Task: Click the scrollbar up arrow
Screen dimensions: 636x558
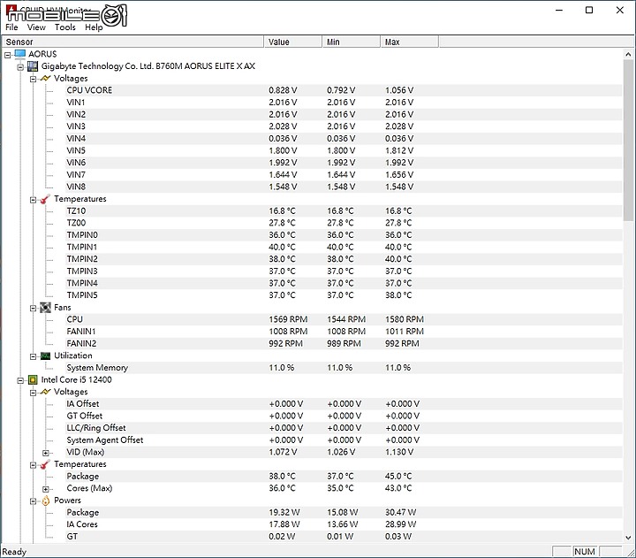Action: click(x=628, y=54)
